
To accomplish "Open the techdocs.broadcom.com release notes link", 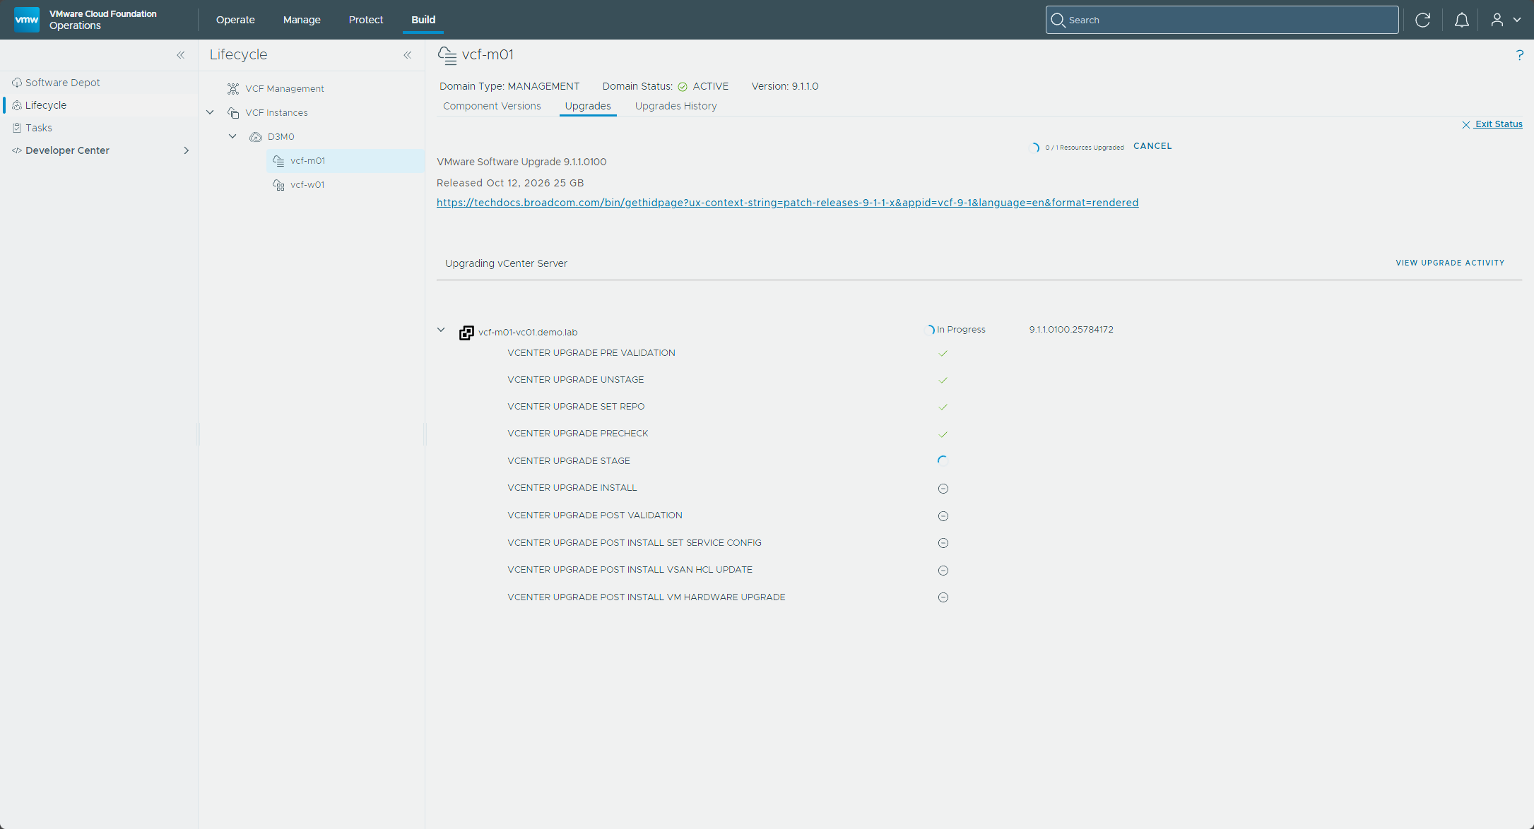I will click(x=787, y=203).
